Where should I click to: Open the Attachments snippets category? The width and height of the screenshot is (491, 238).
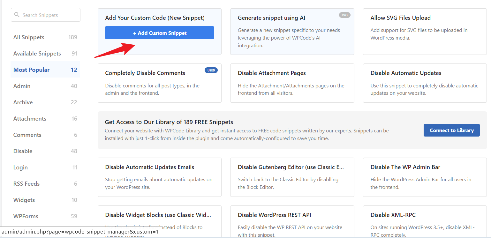point(45,119)
